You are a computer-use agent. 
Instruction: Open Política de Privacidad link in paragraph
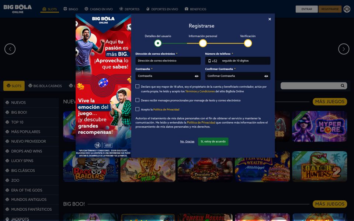coord(201,122)
